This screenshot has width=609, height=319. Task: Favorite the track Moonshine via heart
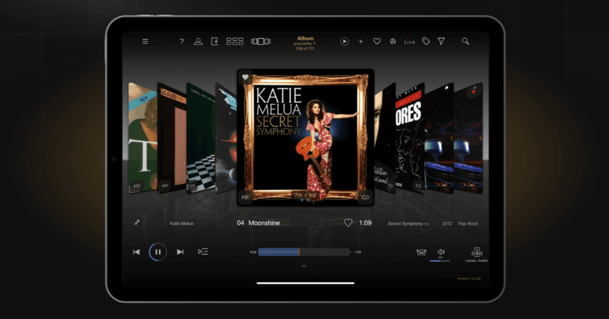(x=348, y=223)
